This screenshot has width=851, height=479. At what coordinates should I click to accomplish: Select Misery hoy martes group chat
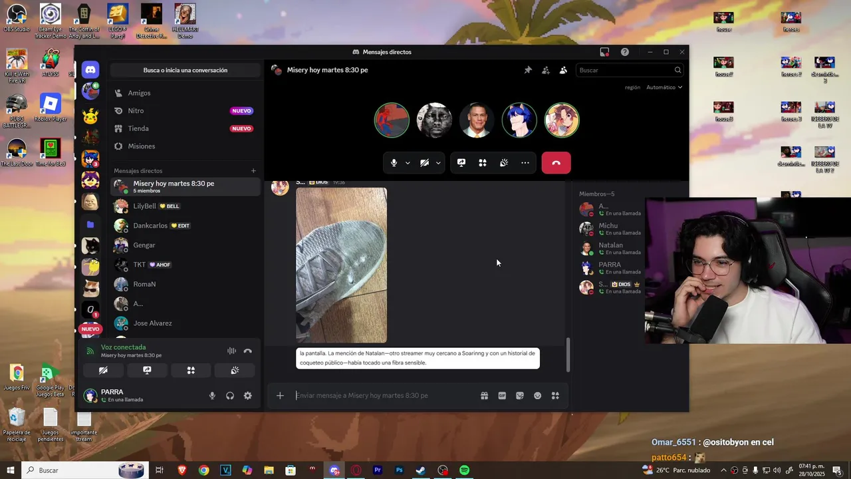coord(185,187)
